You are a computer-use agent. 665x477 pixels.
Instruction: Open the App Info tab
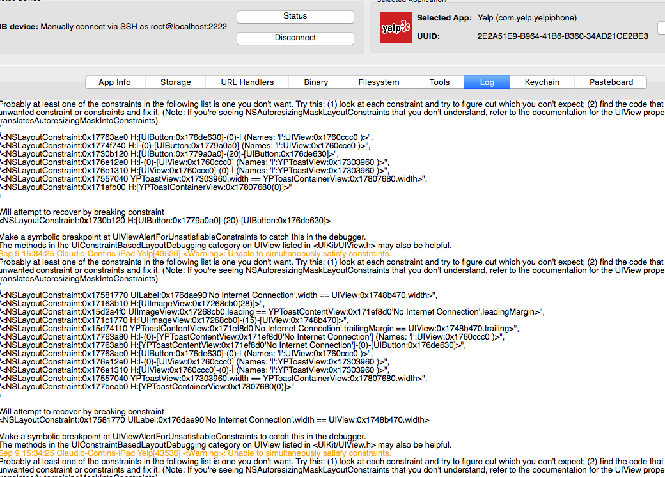(115, 82)
